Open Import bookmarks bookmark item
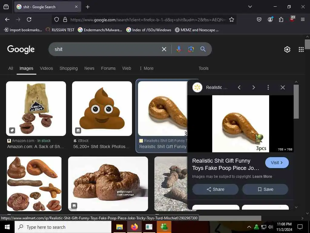 (x=23, y=30)
